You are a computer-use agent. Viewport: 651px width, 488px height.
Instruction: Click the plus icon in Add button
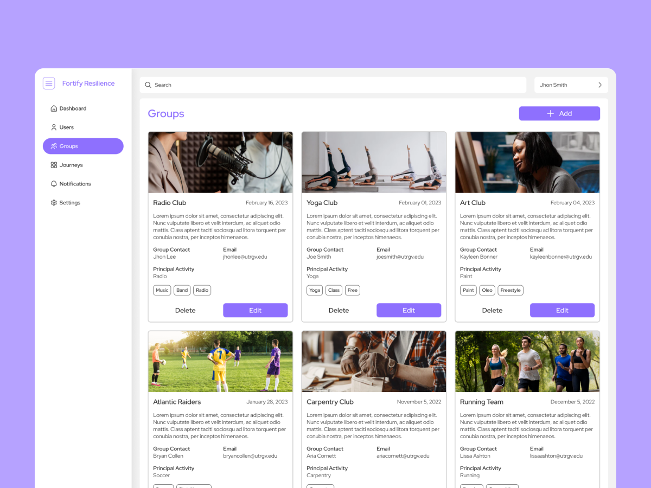pos(550,113)
